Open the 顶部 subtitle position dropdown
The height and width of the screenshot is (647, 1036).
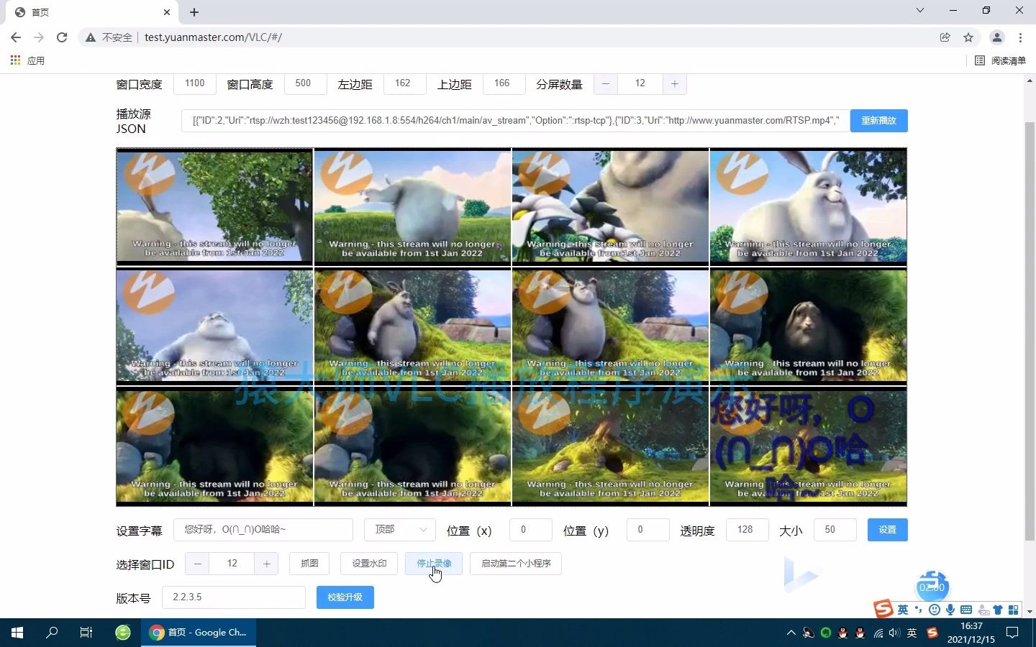pyautogui.click(x=399, y=530)
